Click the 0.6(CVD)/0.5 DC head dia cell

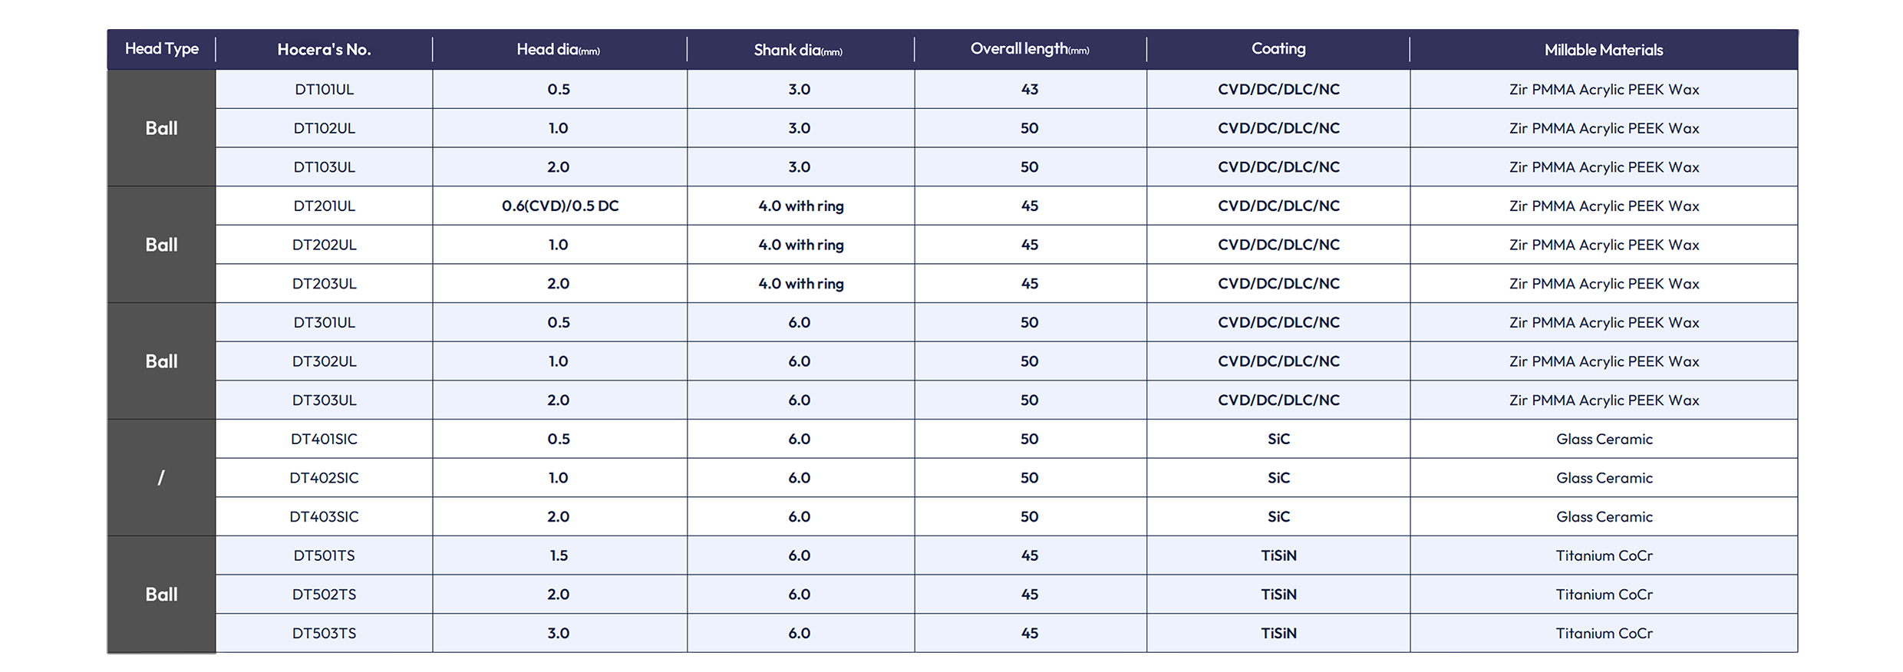click(x=560, y=206)
